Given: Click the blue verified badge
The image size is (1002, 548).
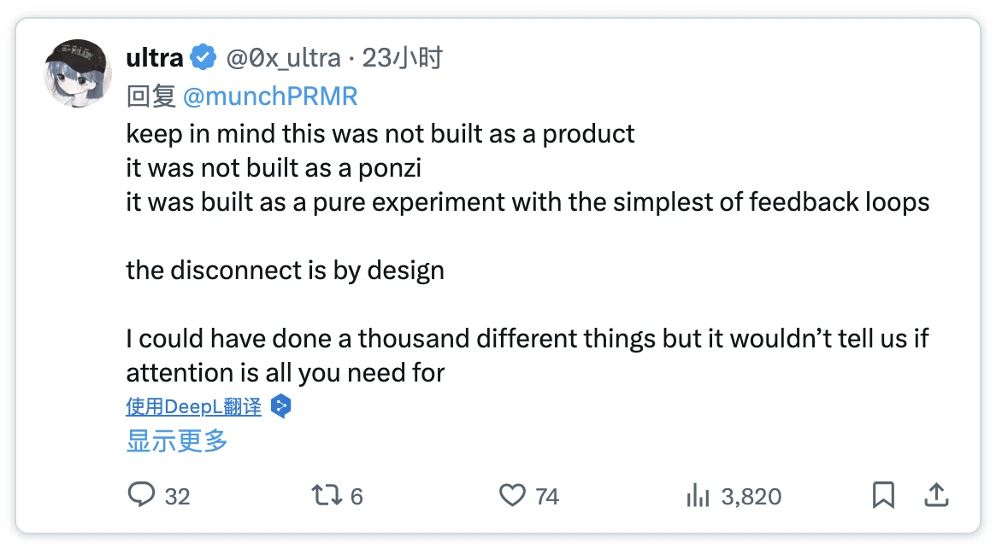Looking at the screenshot, I should pos(203,58).
